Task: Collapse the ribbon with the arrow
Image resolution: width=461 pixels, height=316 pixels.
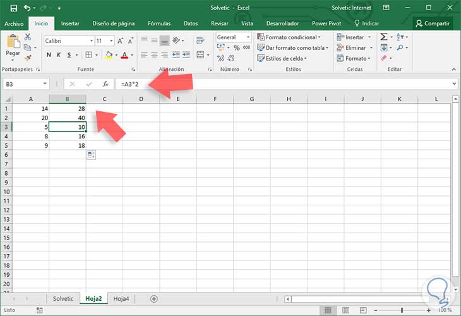Action: coord(454,69)
